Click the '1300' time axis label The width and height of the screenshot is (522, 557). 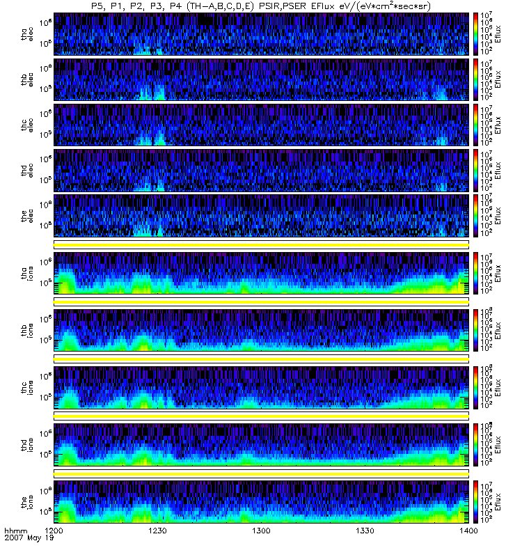[x=262, y=531]
